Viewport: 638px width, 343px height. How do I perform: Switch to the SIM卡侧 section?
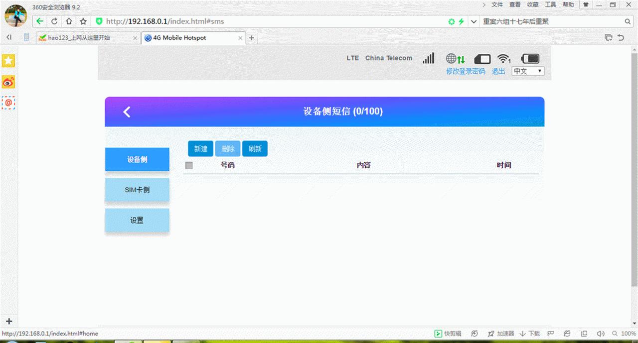click(137, 190)
